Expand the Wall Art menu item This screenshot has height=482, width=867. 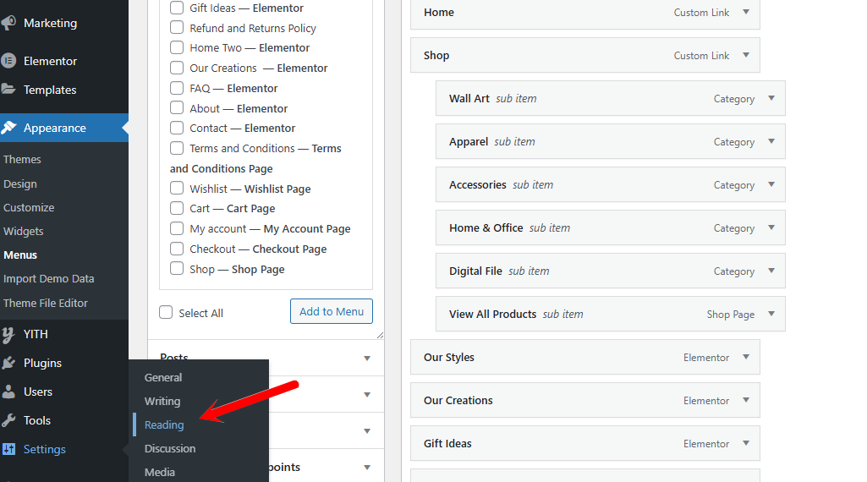771,98
